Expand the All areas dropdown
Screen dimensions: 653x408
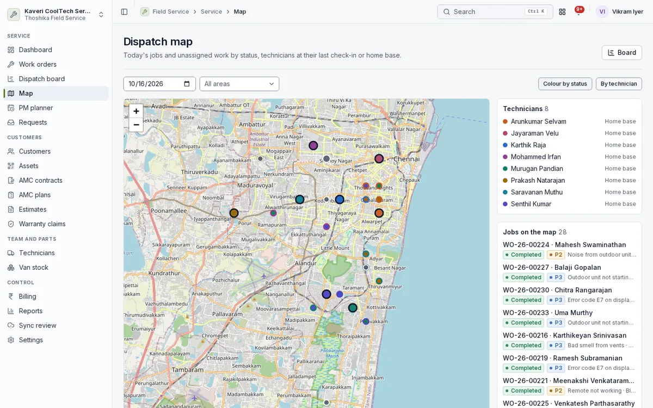239,84
